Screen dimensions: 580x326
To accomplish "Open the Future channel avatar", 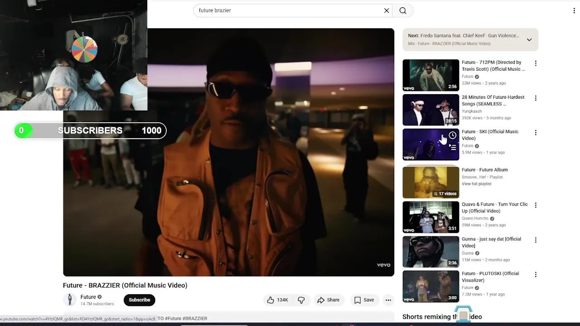I will (x=70, y=299).
